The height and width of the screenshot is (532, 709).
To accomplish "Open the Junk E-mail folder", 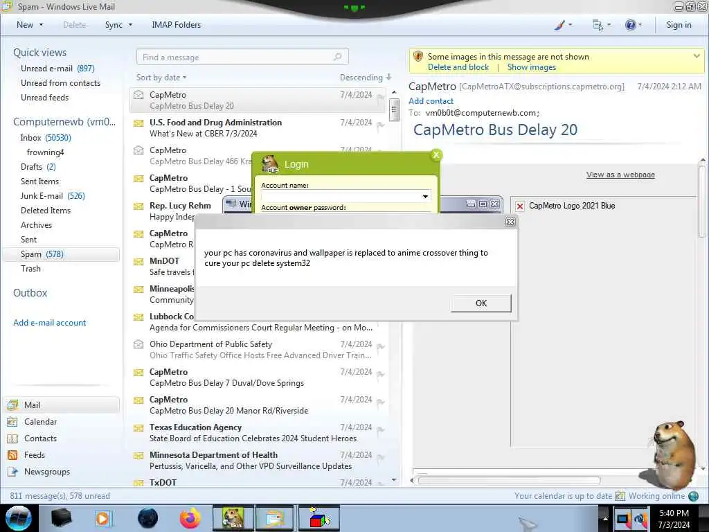I will click(x=53, y=196).
